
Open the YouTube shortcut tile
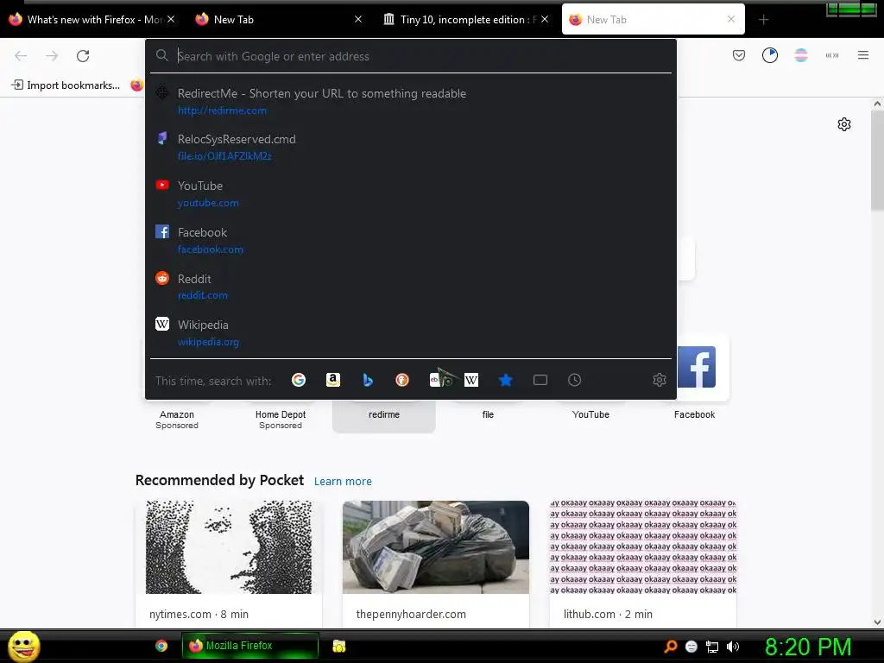coord(590,414)
